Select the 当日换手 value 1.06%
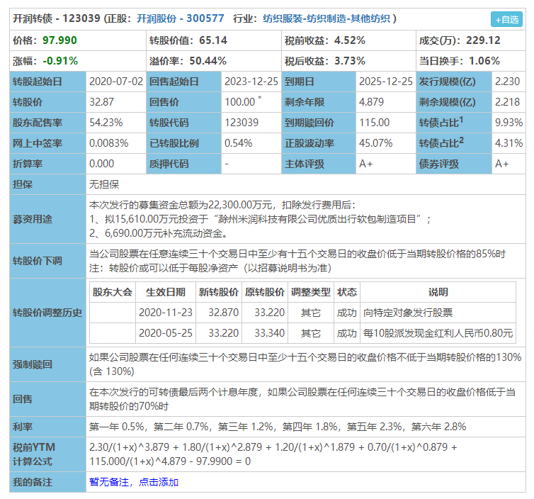Image resolution: width=534 pixels, height=499 pixels. 484,61
